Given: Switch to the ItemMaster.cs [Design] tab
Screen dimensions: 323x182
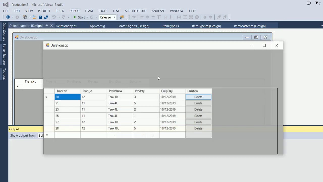Looking at the screenshot, I should (250, 26).
